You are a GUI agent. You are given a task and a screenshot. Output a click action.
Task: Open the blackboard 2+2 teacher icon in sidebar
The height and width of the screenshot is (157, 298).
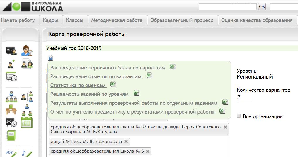click(11, 51)
